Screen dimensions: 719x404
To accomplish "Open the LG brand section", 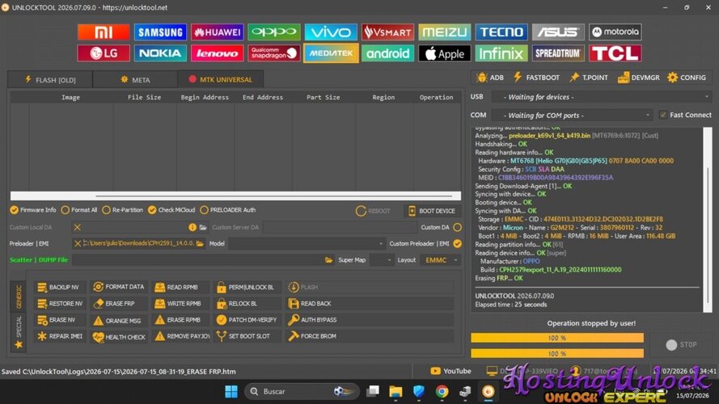I will pos(104,53).
